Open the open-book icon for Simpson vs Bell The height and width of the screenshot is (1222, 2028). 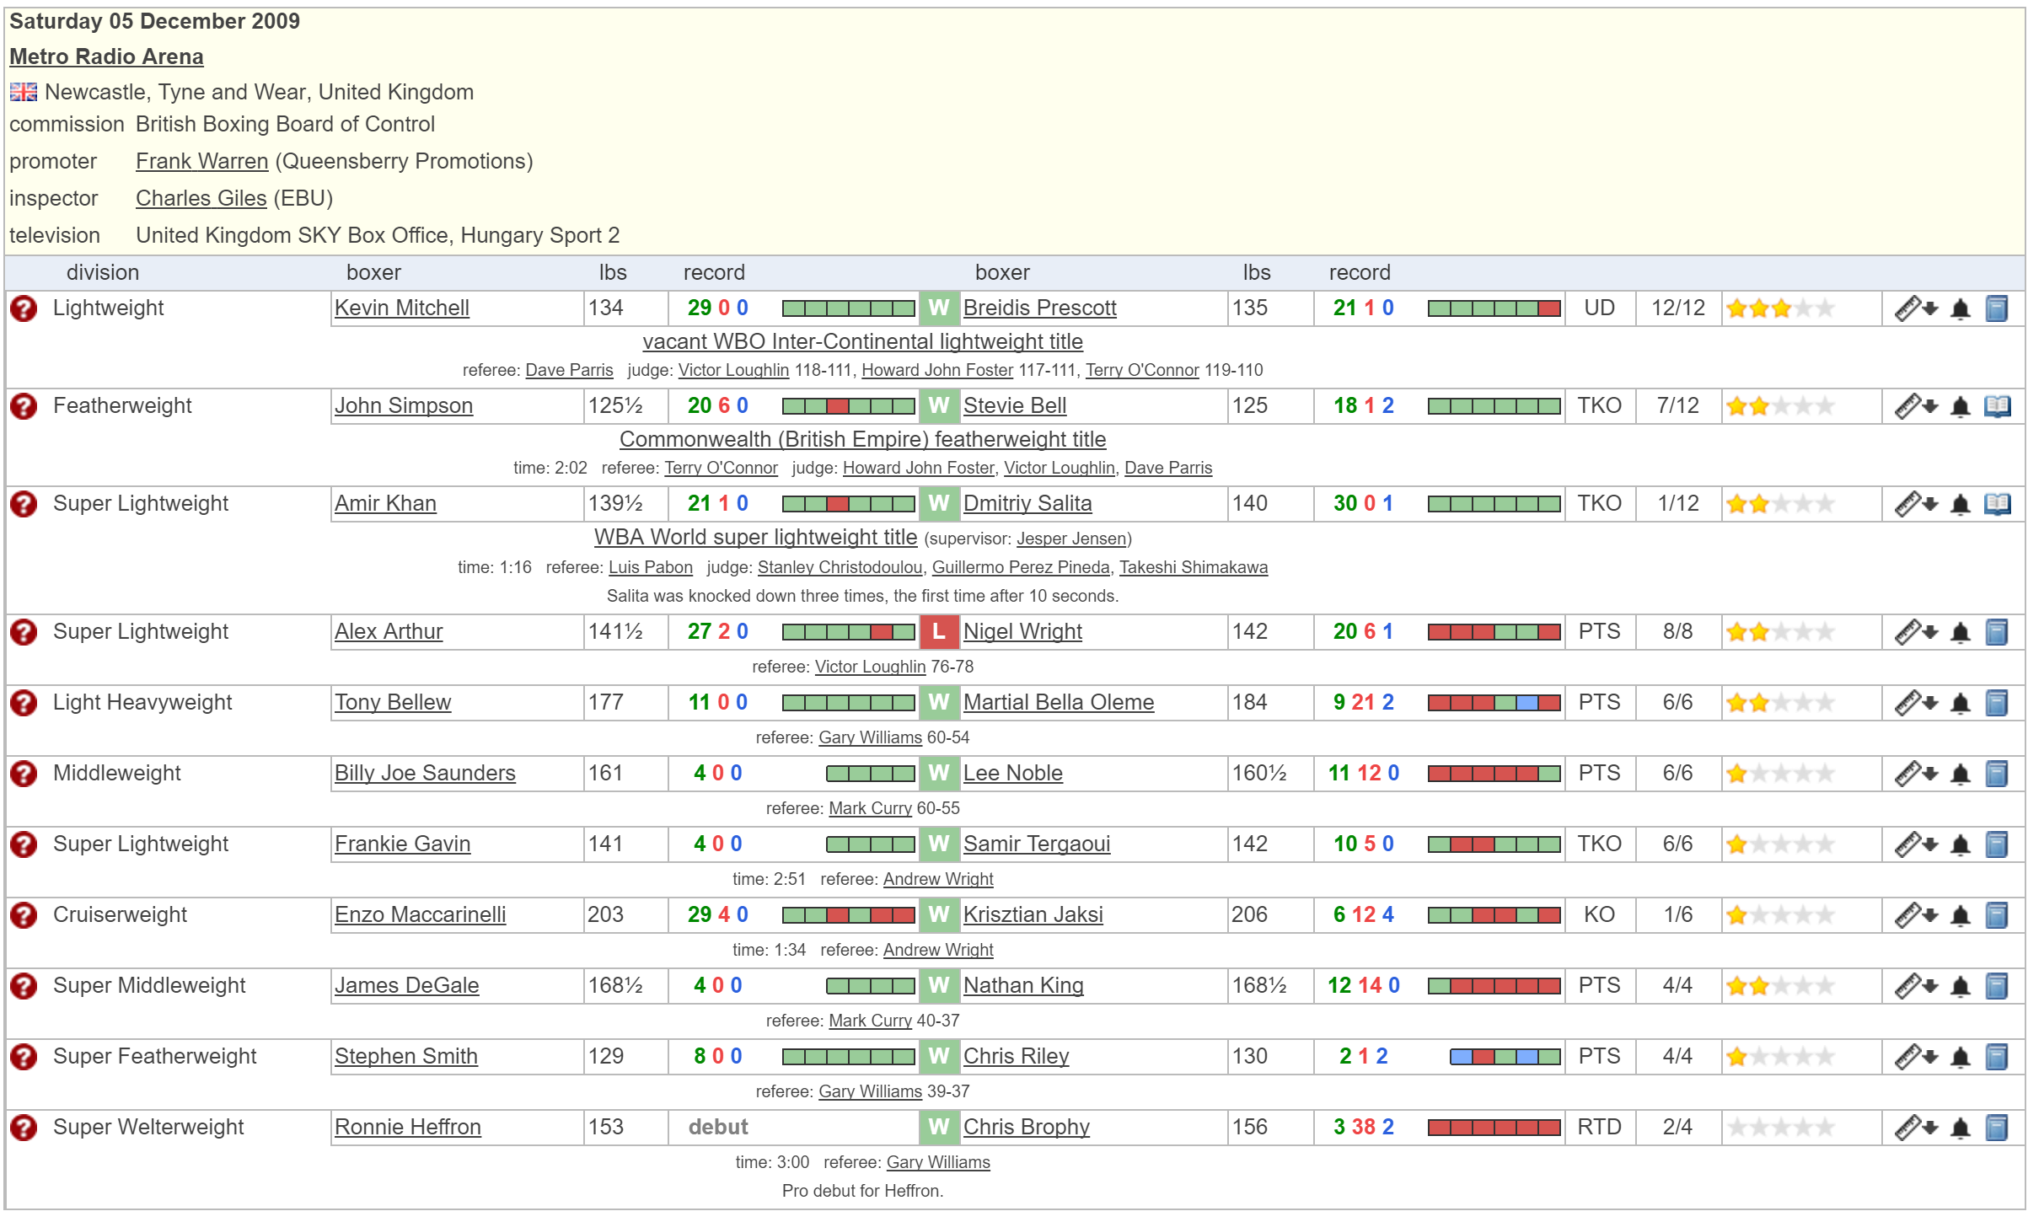1997,407
